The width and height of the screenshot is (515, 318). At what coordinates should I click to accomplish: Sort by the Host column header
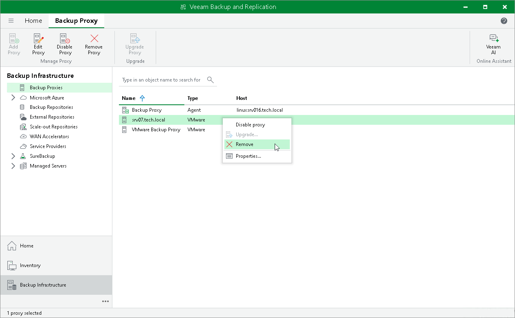(242, 98)
